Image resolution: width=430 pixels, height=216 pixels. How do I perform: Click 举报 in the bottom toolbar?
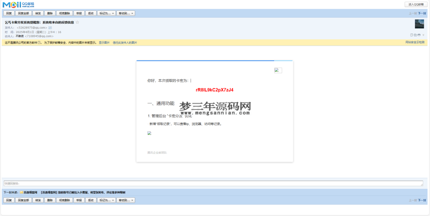click(79, 200)
